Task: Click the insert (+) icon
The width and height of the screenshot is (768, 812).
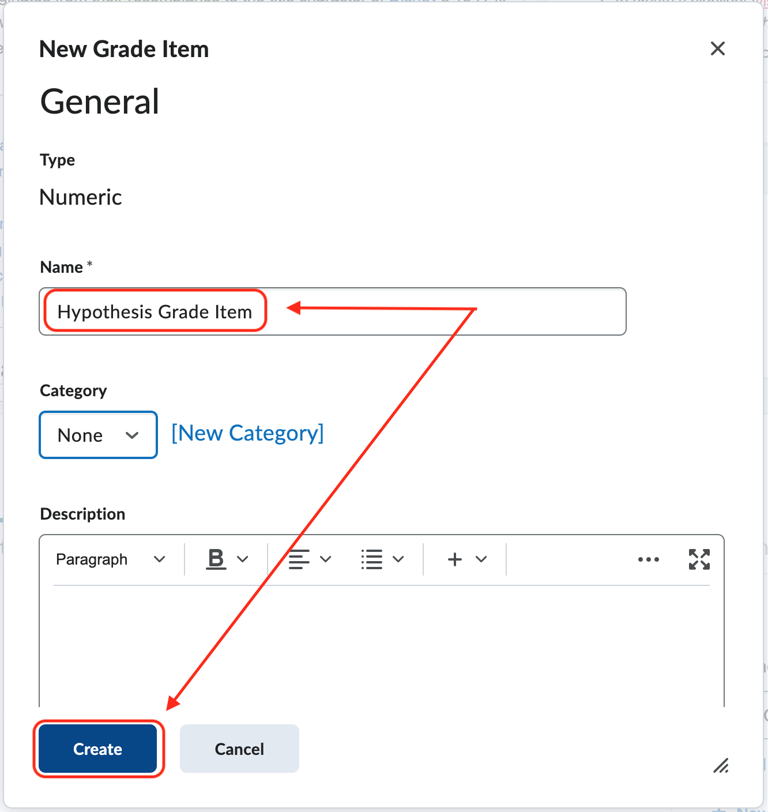Action: [x=455, y=558]
